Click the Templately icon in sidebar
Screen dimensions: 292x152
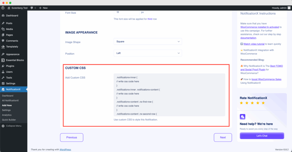pyautogui.click(x=3, y=47)
